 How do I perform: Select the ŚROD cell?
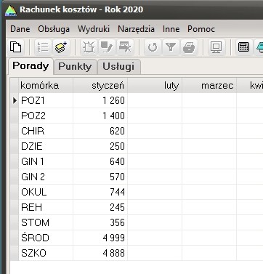[x=46, y=238]
